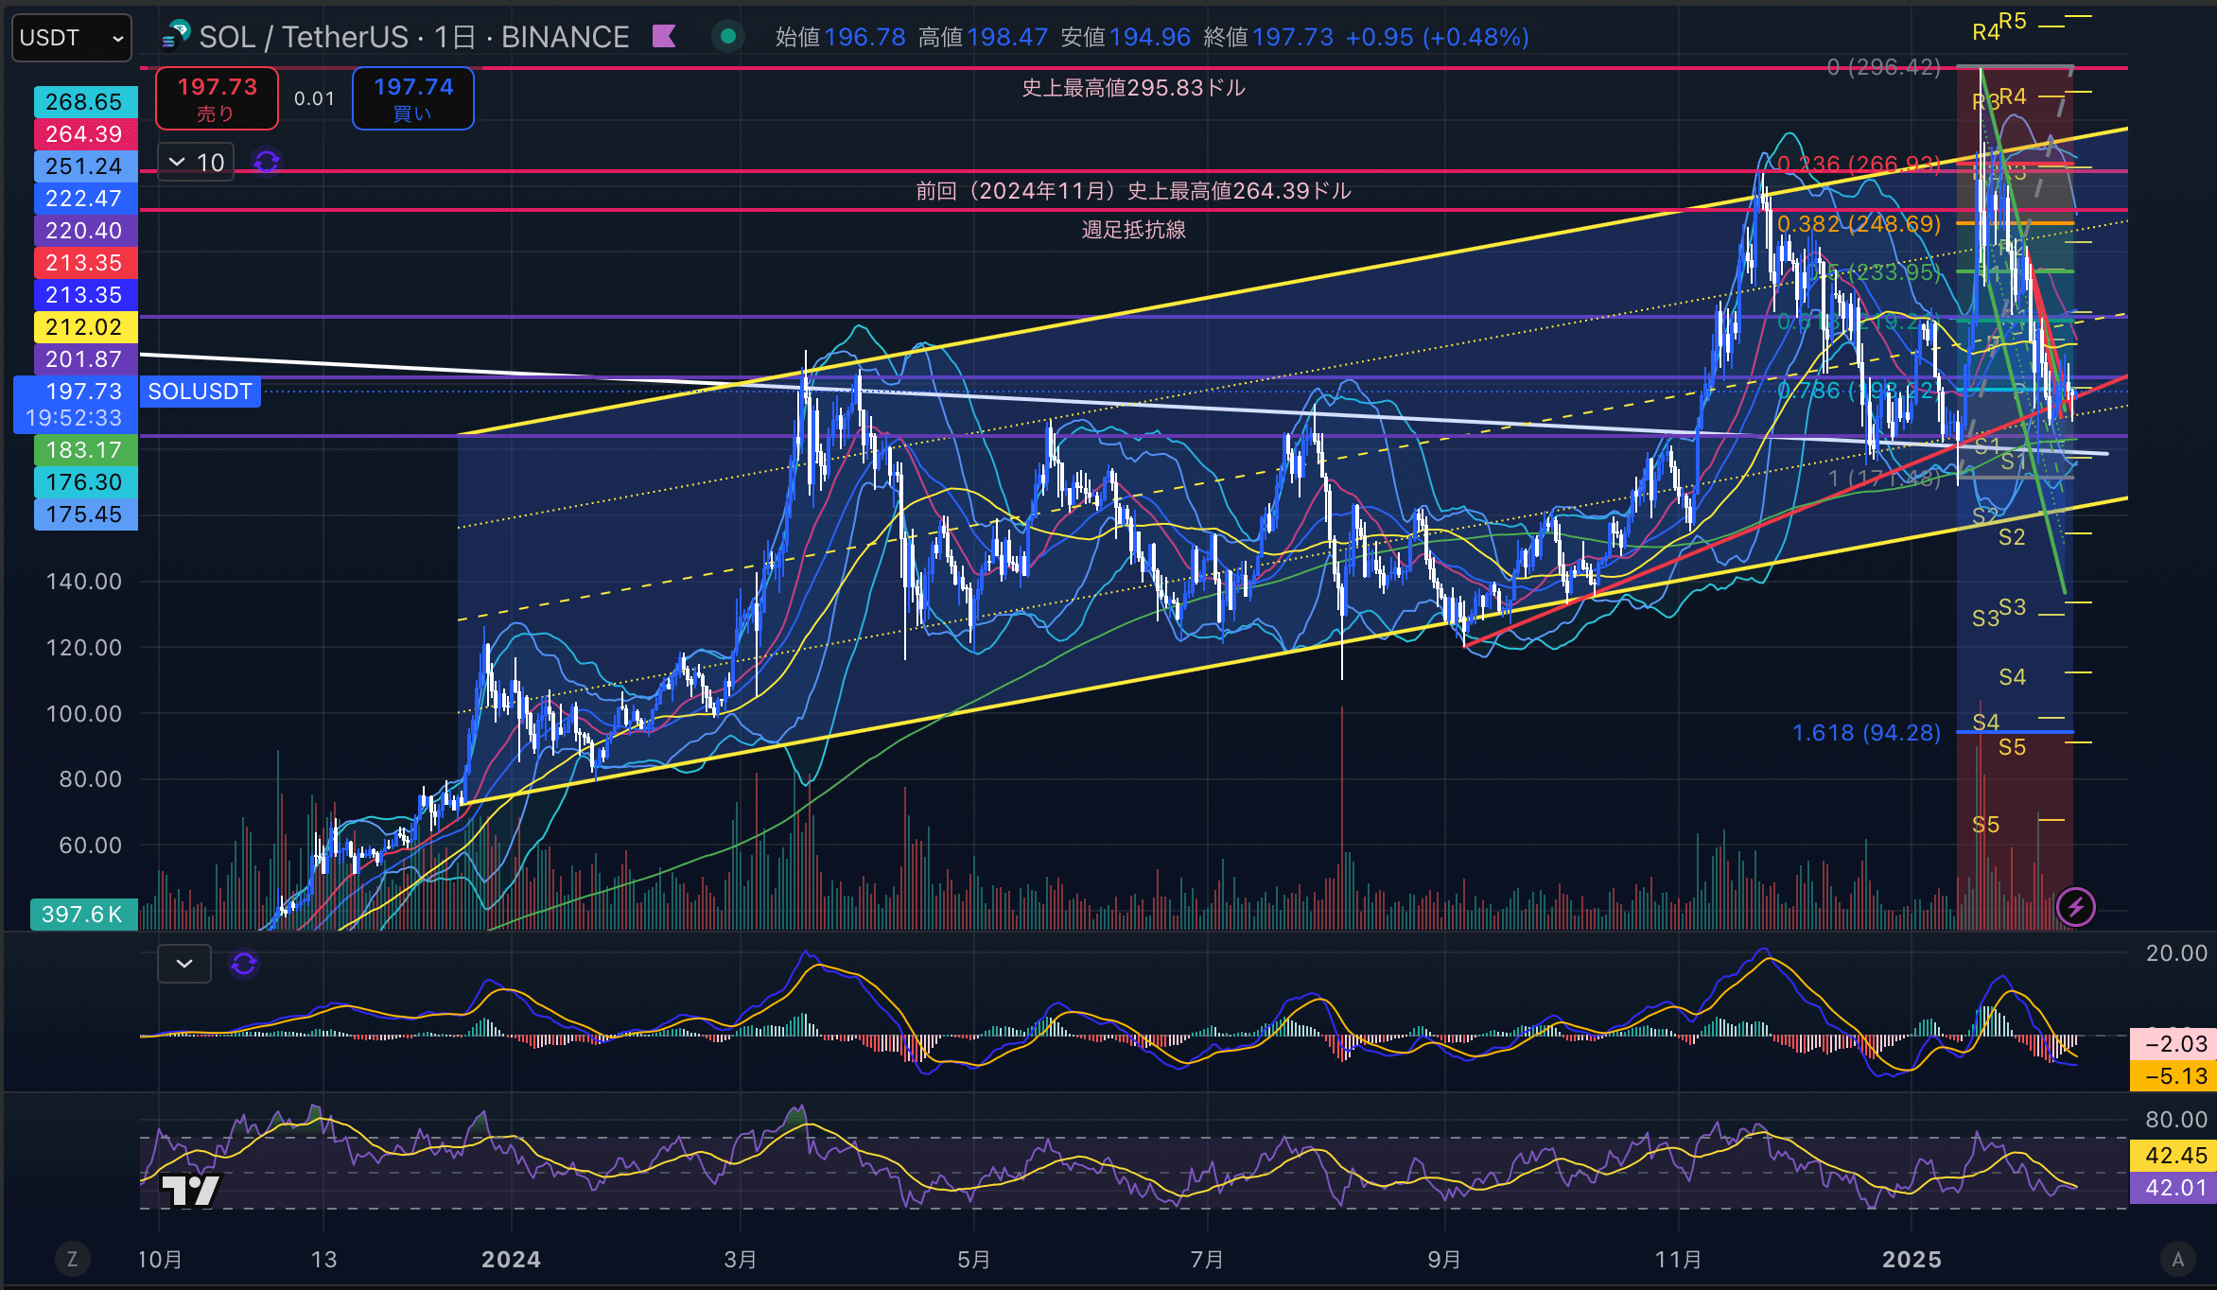The width and height of the screenshot is (2217, 1290).
Task: Select the 史上最高値295.83ドル annotation
Action: click(x=1133, y=88)
